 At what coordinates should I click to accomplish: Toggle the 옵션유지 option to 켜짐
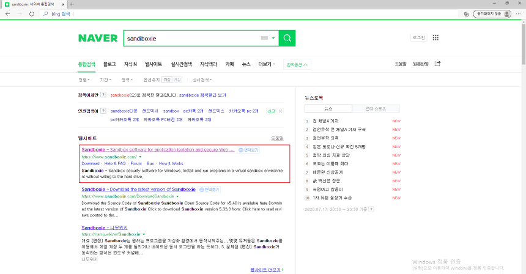(165, 80)
